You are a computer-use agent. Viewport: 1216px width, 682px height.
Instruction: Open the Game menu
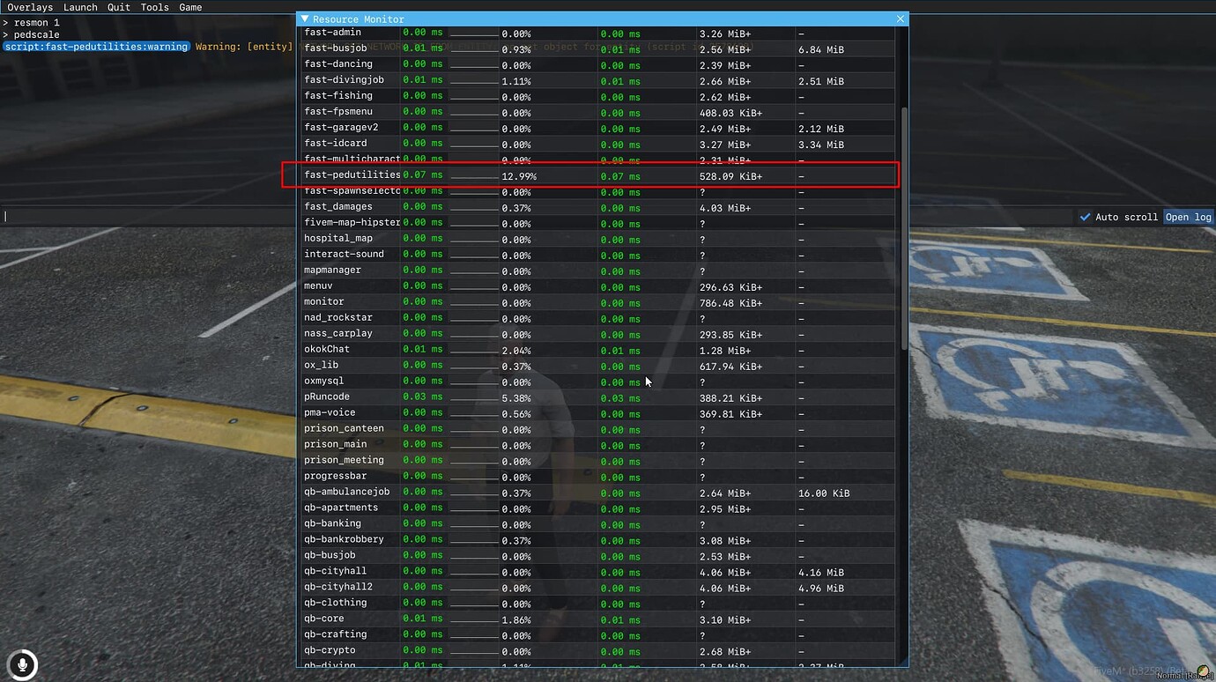pos(190,7)
